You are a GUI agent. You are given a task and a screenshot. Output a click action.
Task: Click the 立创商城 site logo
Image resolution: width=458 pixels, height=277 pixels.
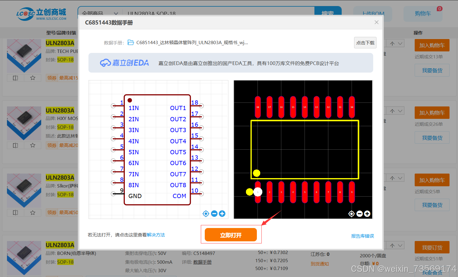click(x=41, y=14)
